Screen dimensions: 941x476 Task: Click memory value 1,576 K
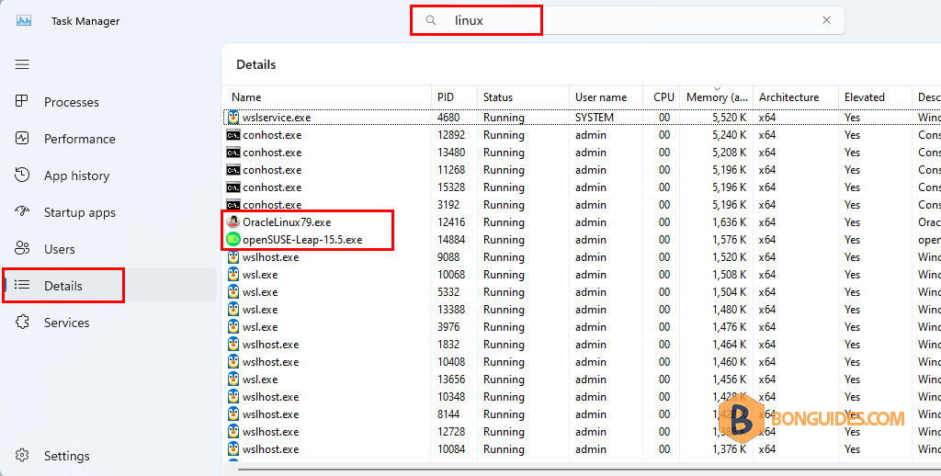coord(729,240)
